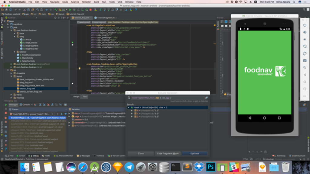Expand the tutorial package folder
Screen dimensions: 310x174
pos(15,52)
